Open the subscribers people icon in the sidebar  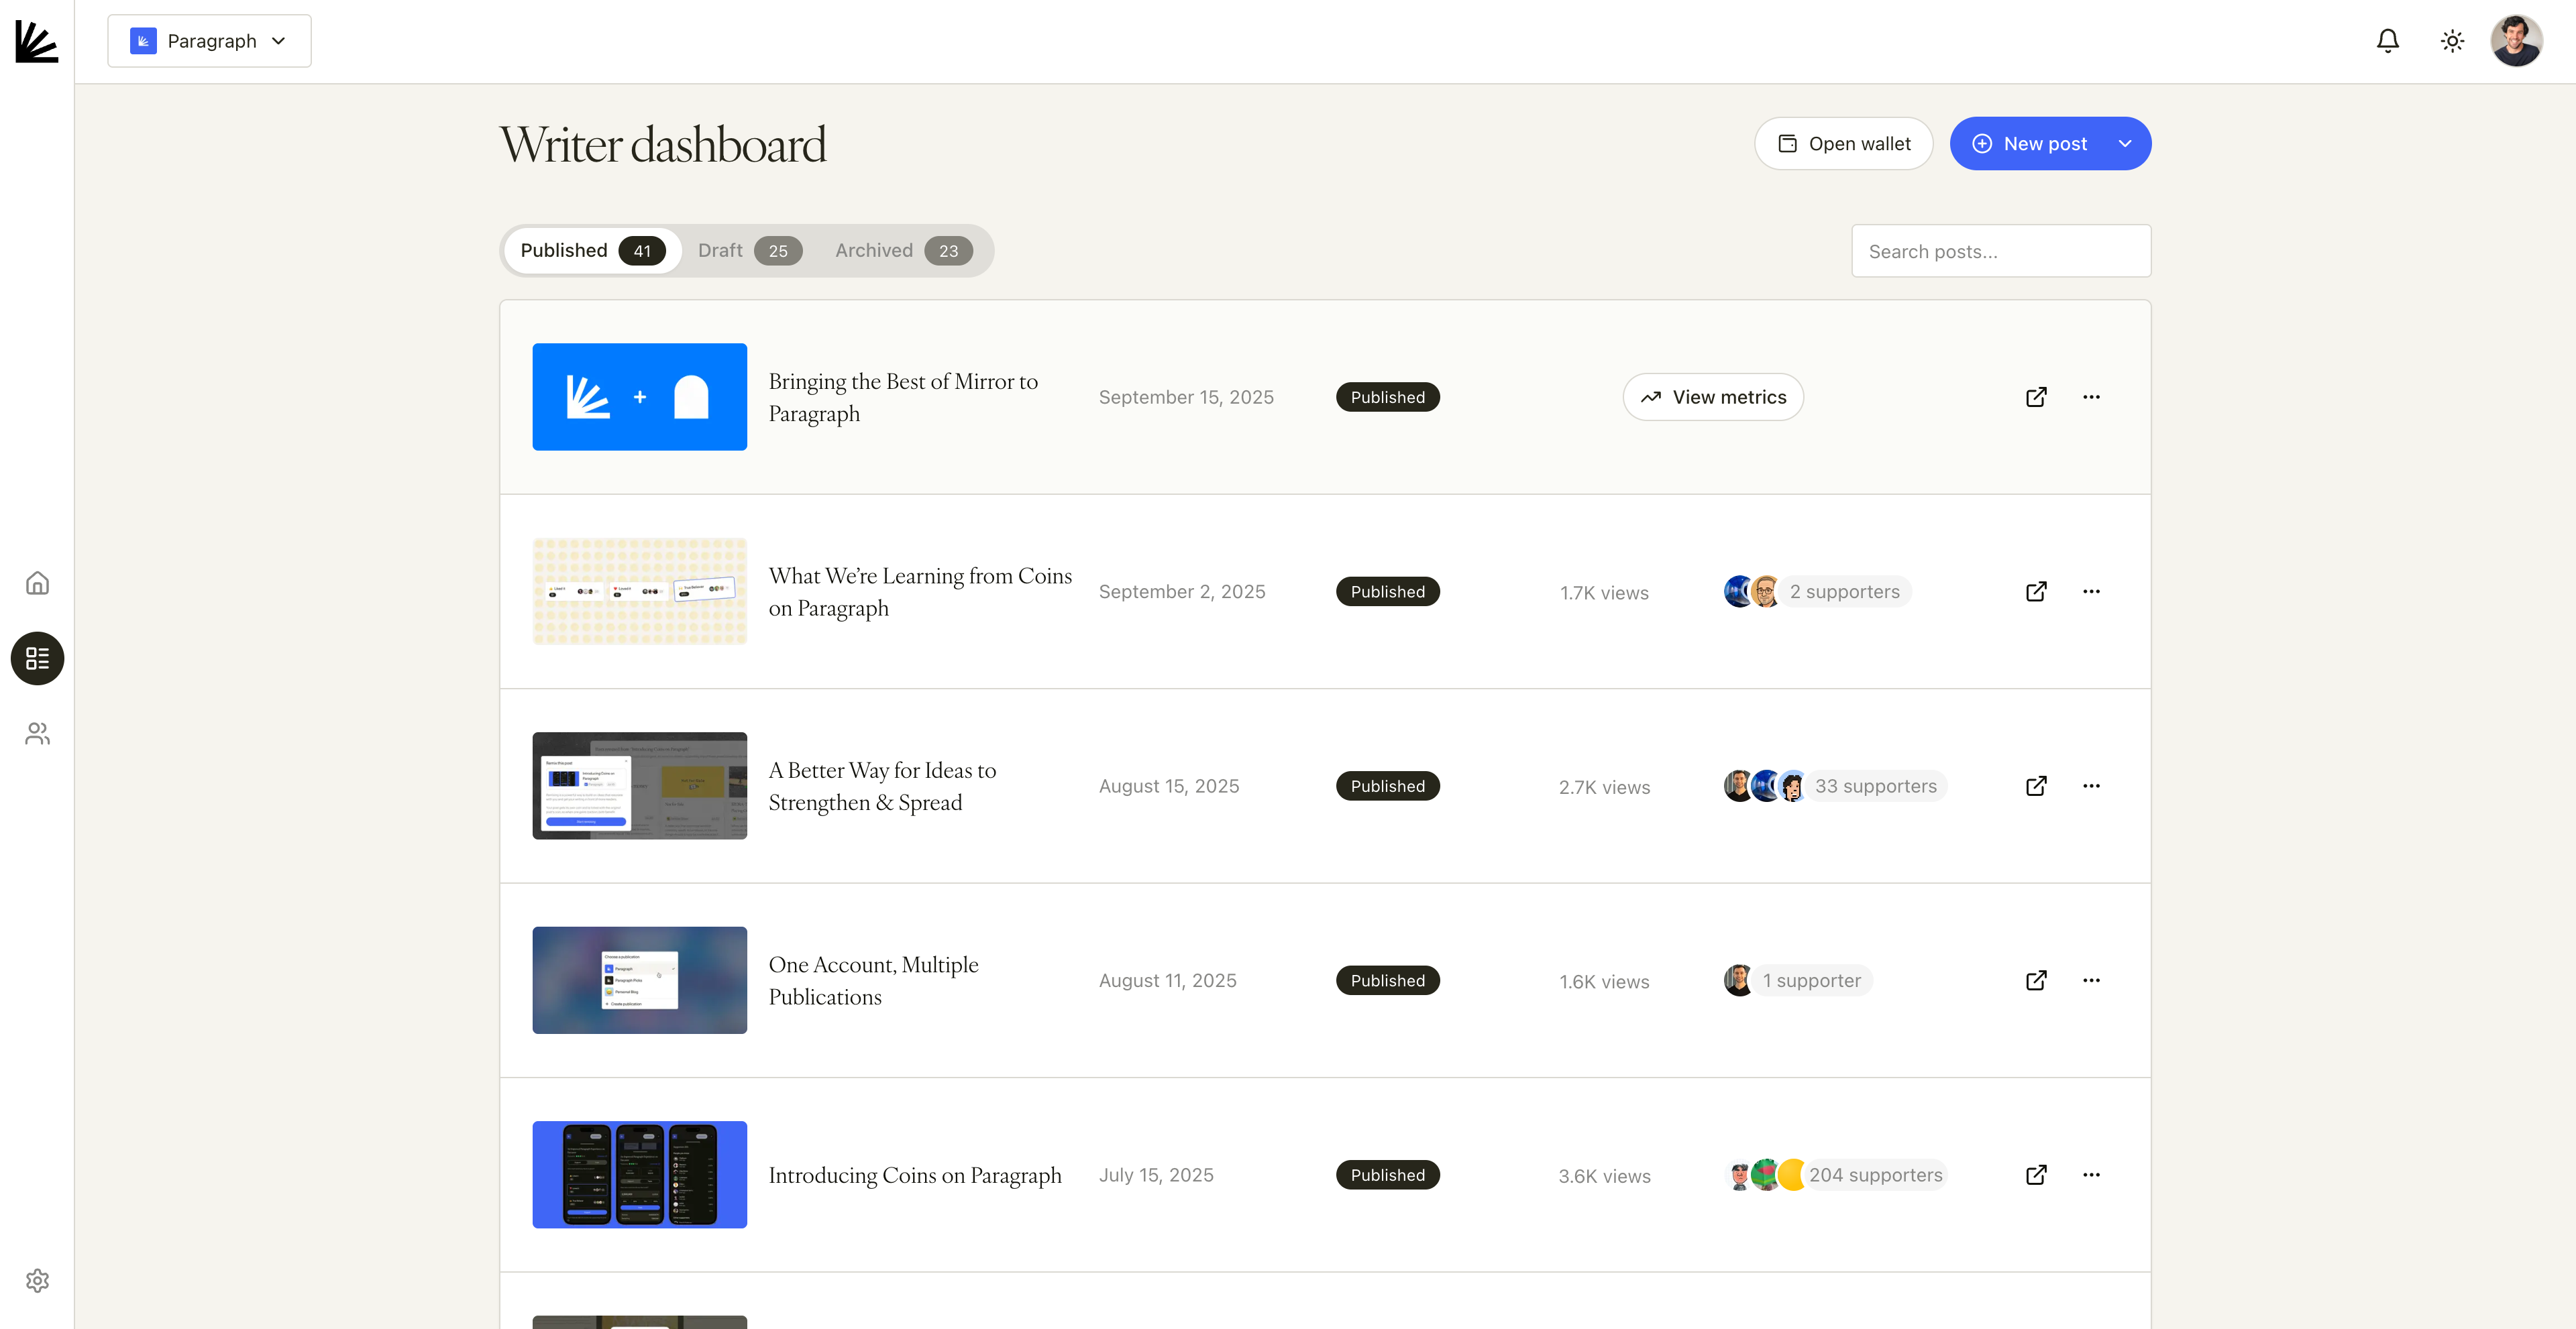37,734
